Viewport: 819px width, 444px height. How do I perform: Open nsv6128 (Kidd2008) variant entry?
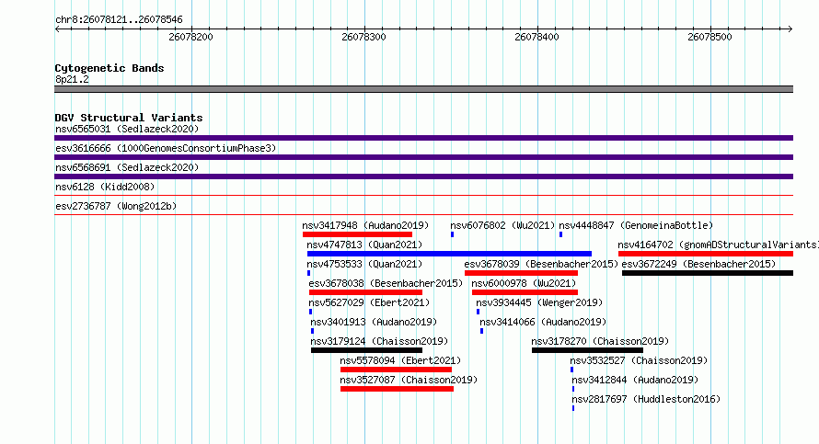(105, 187)
